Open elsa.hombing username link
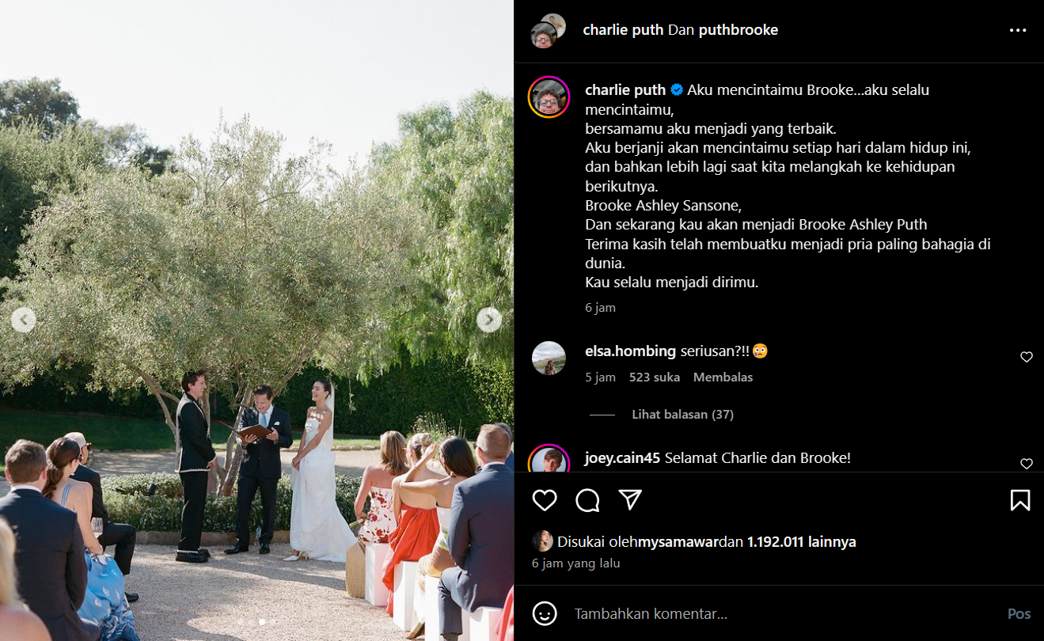 point(630,351)
